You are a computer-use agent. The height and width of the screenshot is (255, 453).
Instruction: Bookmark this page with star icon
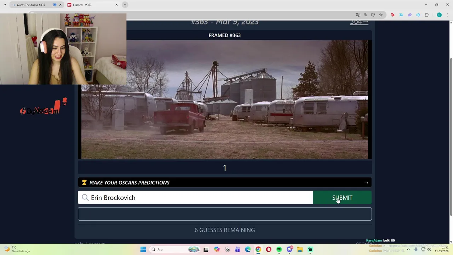click(x=381, y=15)
